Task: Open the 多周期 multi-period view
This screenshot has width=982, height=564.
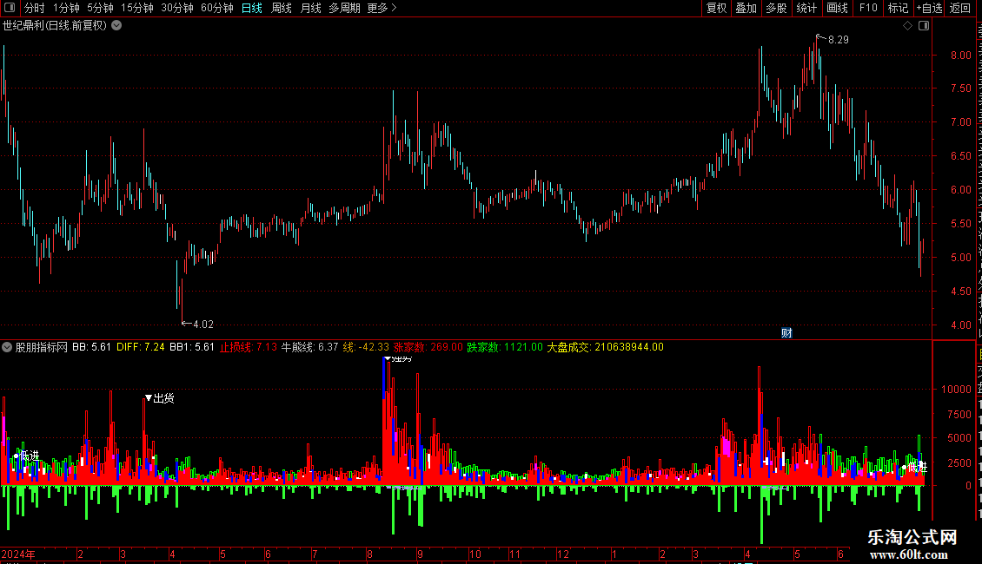Action: pos(344,8)
